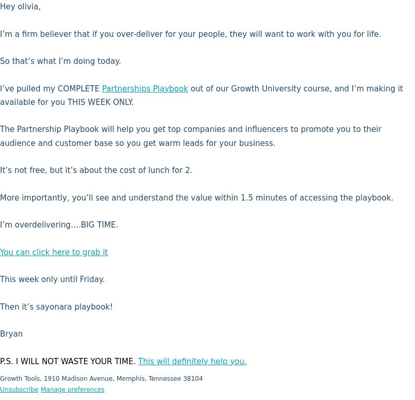Click the Growth Tools Memphis address line
This screenshot has width=415, height=400.
(101, 379)
